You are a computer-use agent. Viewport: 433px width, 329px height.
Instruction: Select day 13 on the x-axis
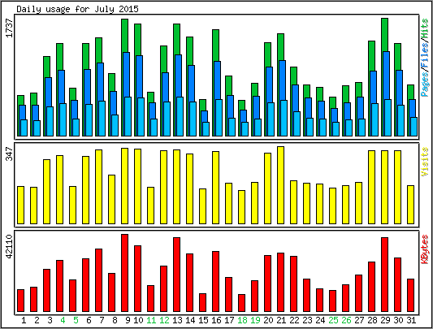click(x=177, y=320)
